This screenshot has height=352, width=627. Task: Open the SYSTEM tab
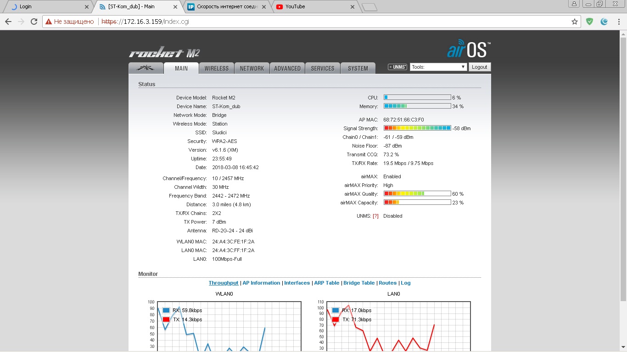pyautogui.click(x=358, y=68)
